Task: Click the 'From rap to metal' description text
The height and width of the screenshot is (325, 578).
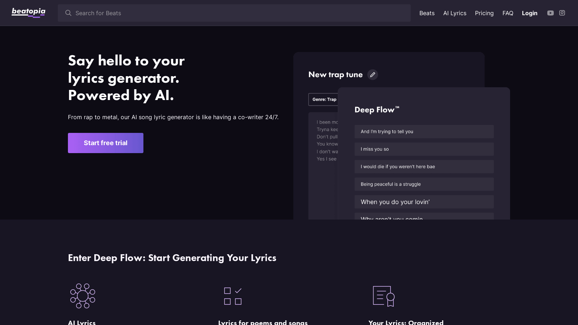Action: (x=173, y=117)
